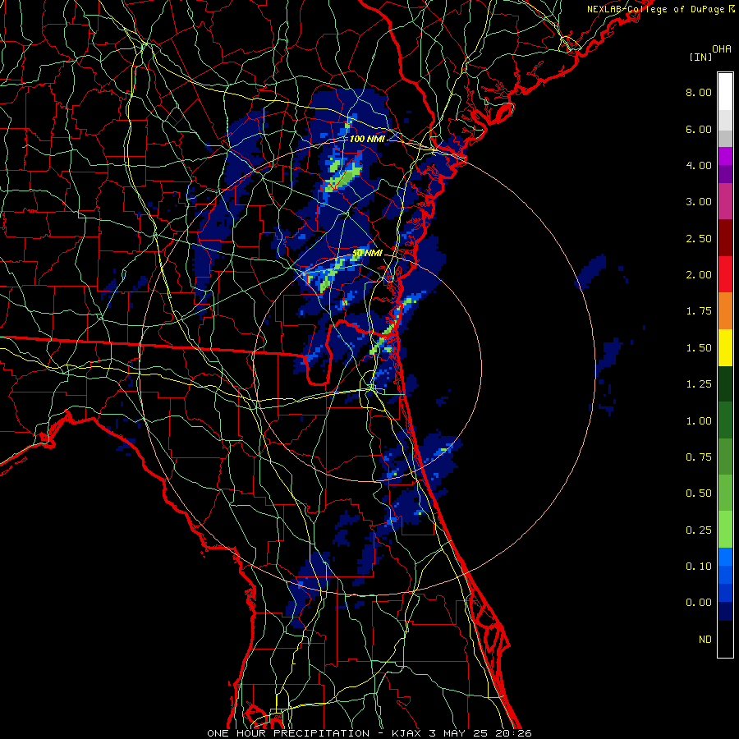Select the yellow swatch in the legend

(725, 348)
